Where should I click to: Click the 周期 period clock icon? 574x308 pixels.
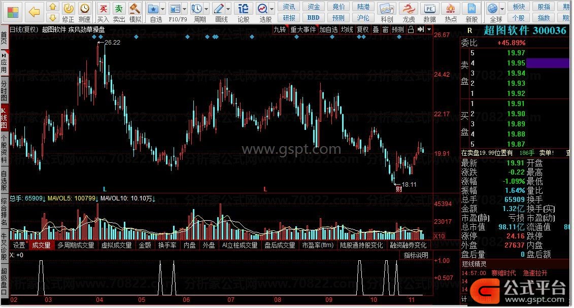(x=197, y=9)
